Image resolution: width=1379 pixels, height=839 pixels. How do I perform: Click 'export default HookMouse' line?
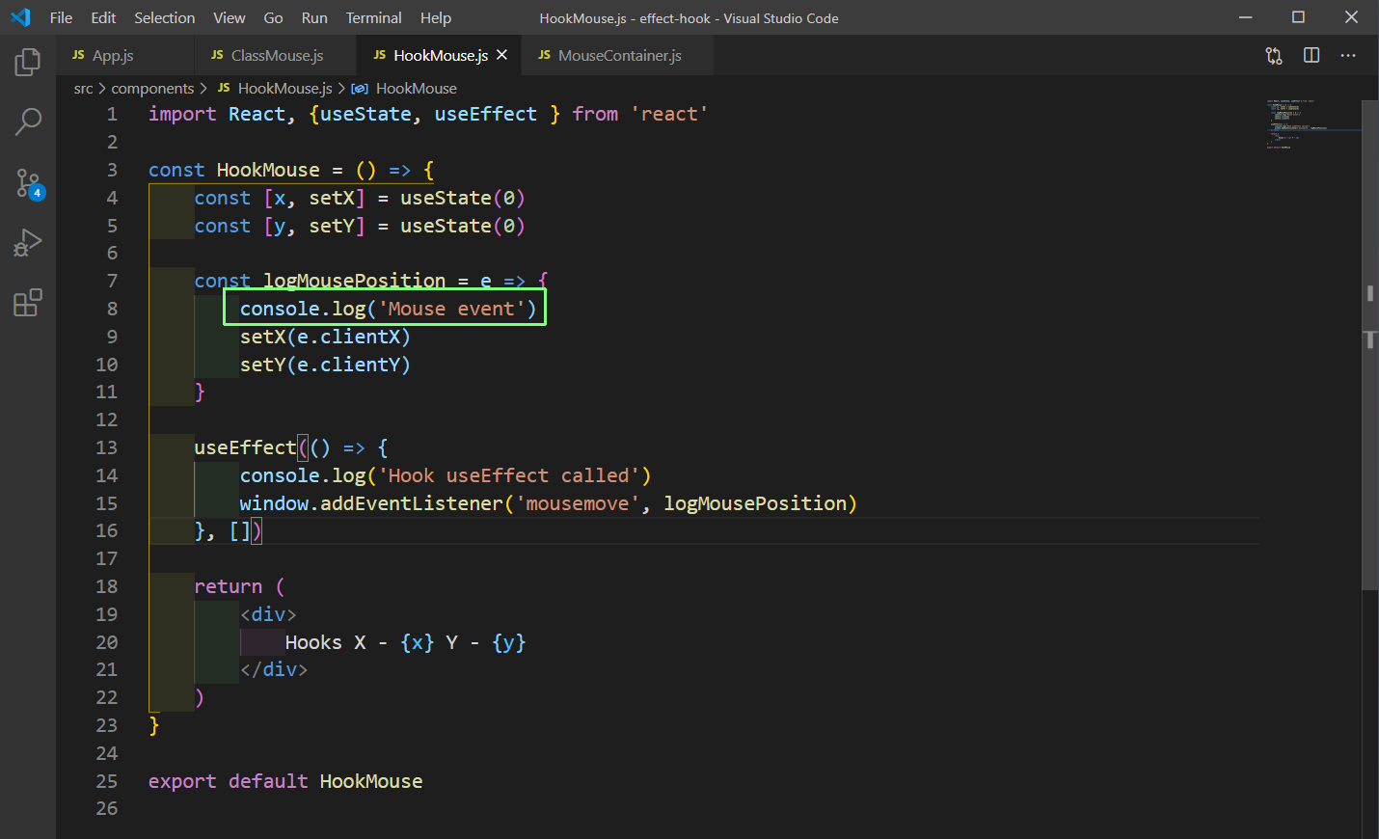tap(285, 781)
